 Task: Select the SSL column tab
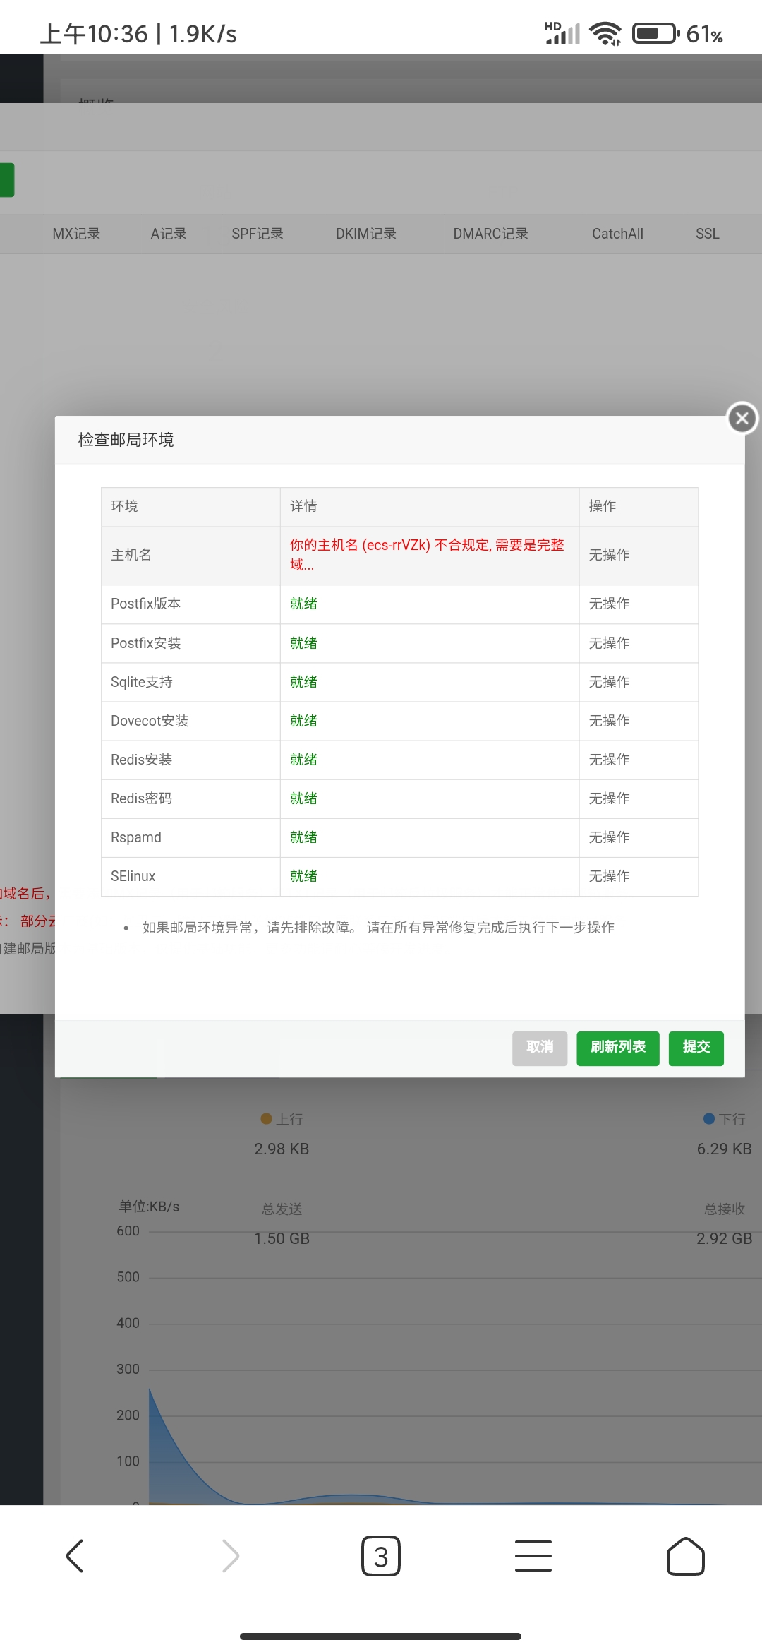tap(707, 234)
